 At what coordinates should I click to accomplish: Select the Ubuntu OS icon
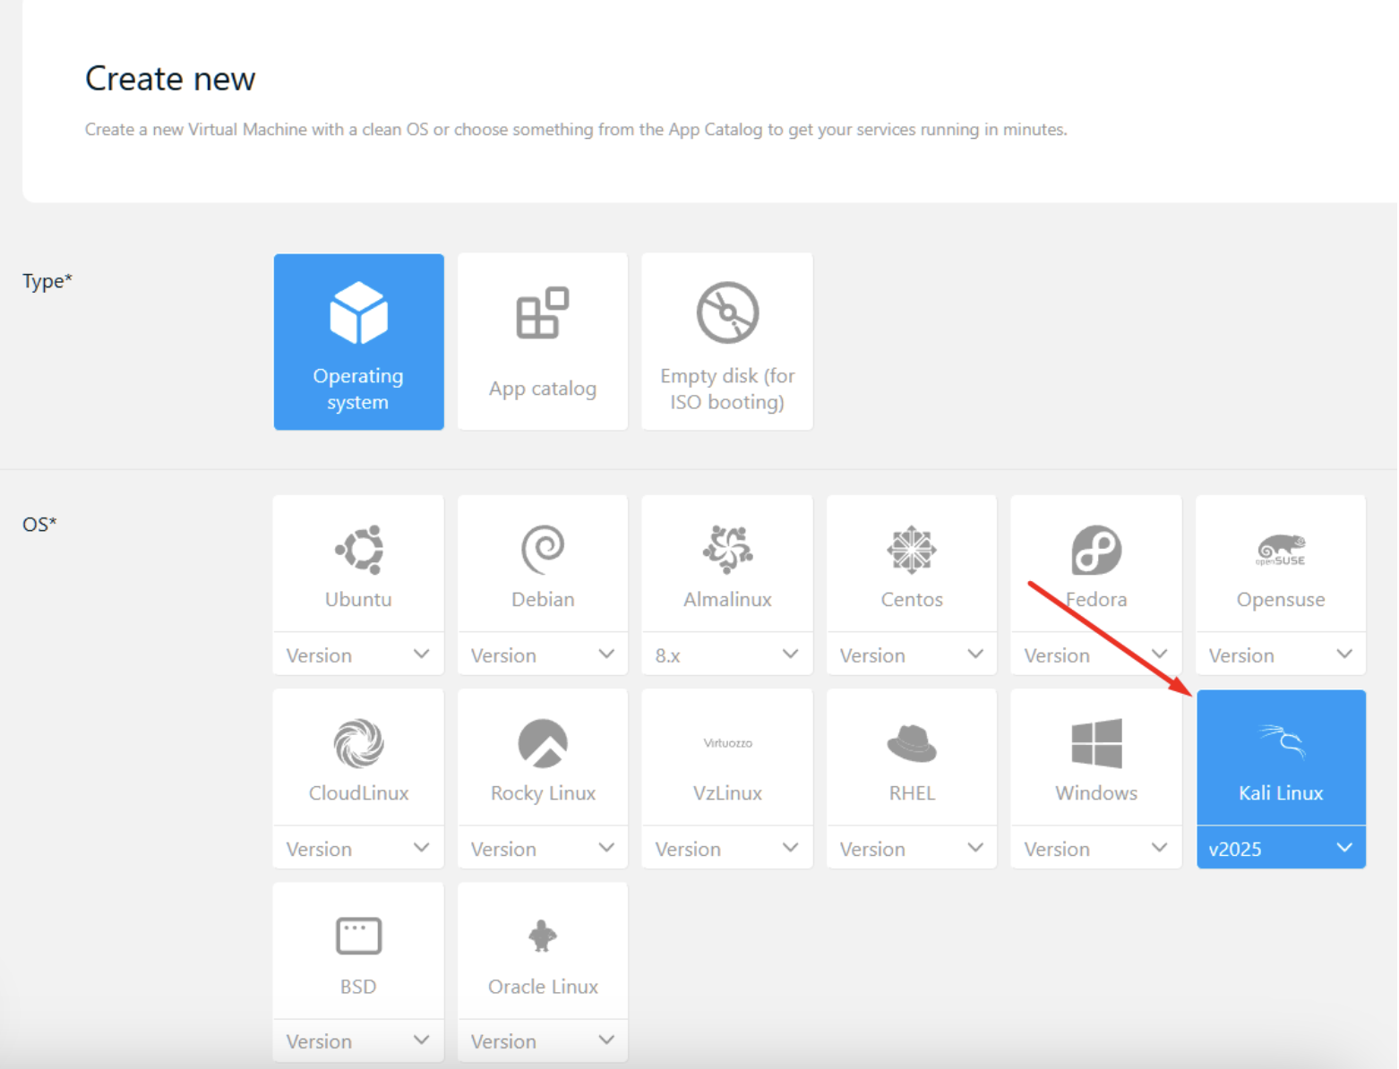pyautogui.click(x=359, y=549)
